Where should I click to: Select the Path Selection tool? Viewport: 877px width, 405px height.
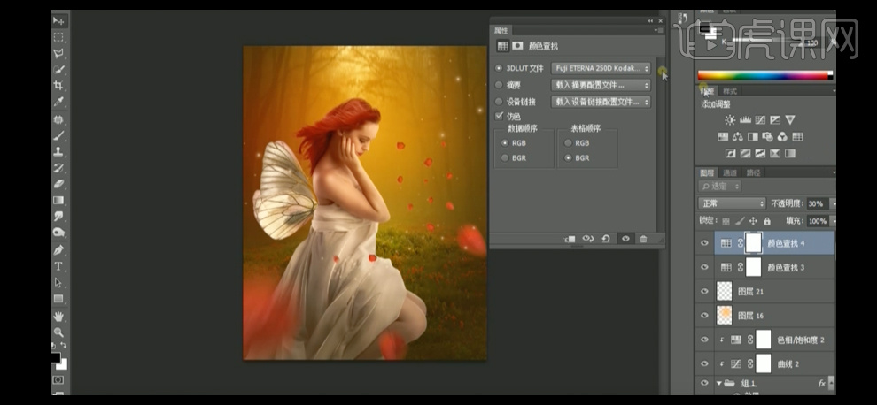[58, 282]
